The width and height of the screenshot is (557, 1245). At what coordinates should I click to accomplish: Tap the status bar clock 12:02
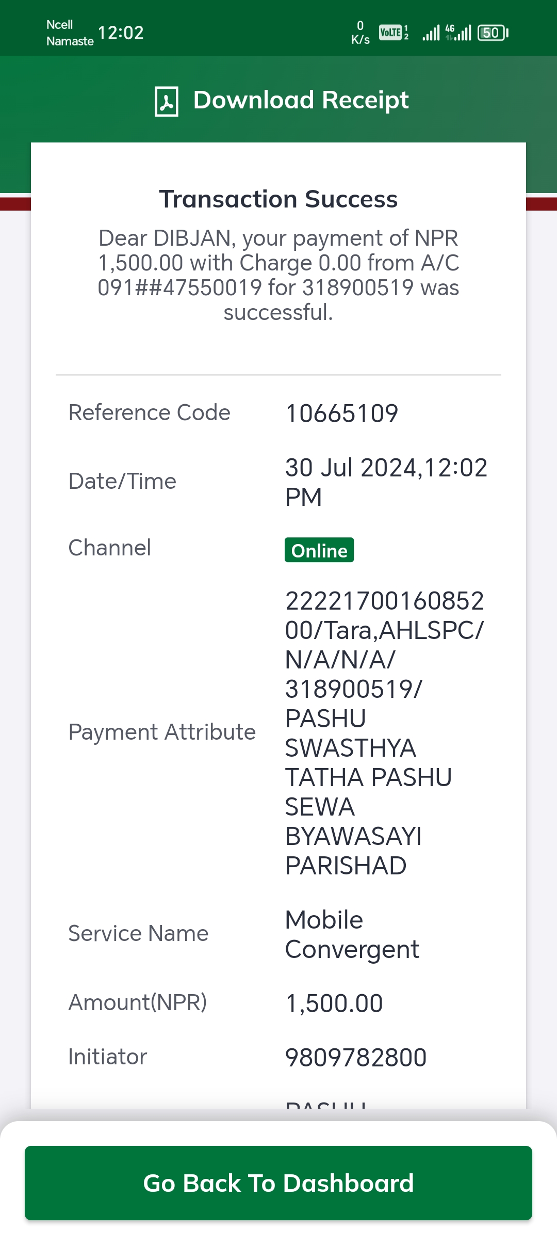click(121, 33)
